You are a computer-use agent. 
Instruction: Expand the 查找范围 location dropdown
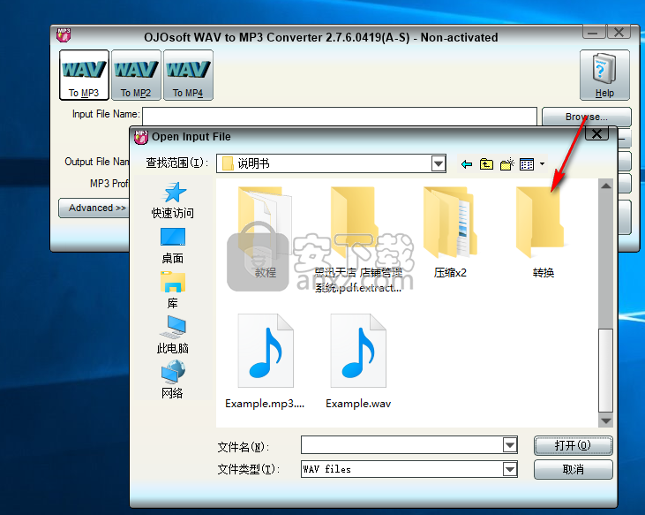point(439,163)
